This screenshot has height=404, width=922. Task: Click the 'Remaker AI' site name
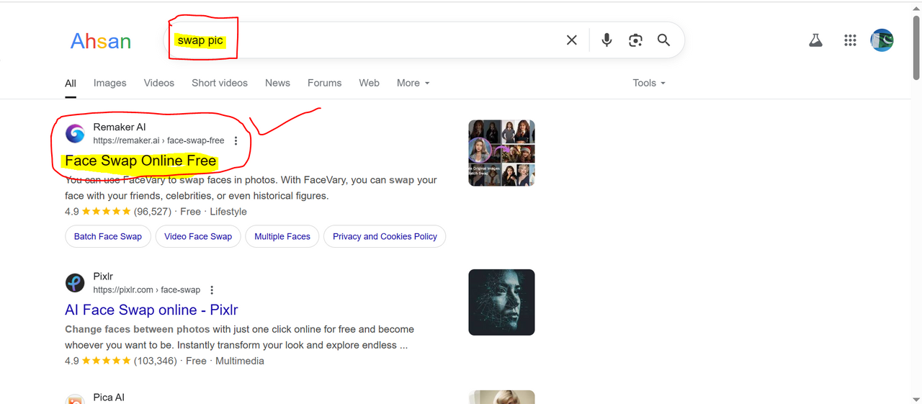[x=120, y=127]
